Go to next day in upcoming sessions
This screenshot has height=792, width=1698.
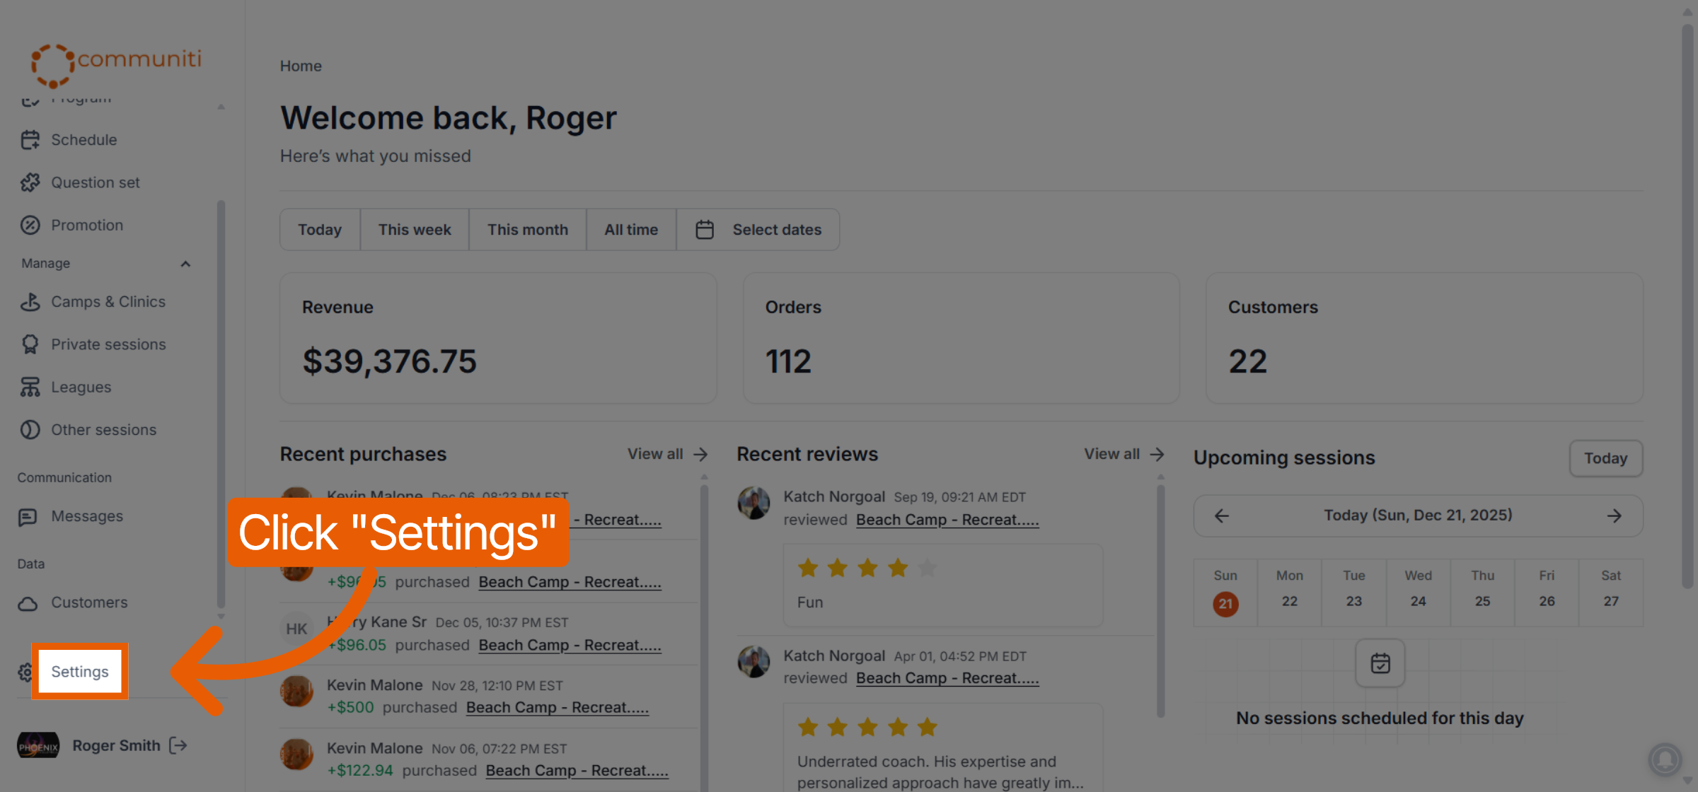1614,516
